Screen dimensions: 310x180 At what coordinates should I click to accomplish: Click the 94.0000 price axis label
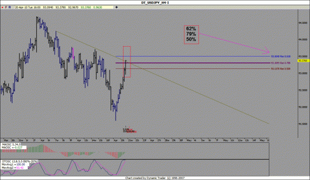coord(303,40)
